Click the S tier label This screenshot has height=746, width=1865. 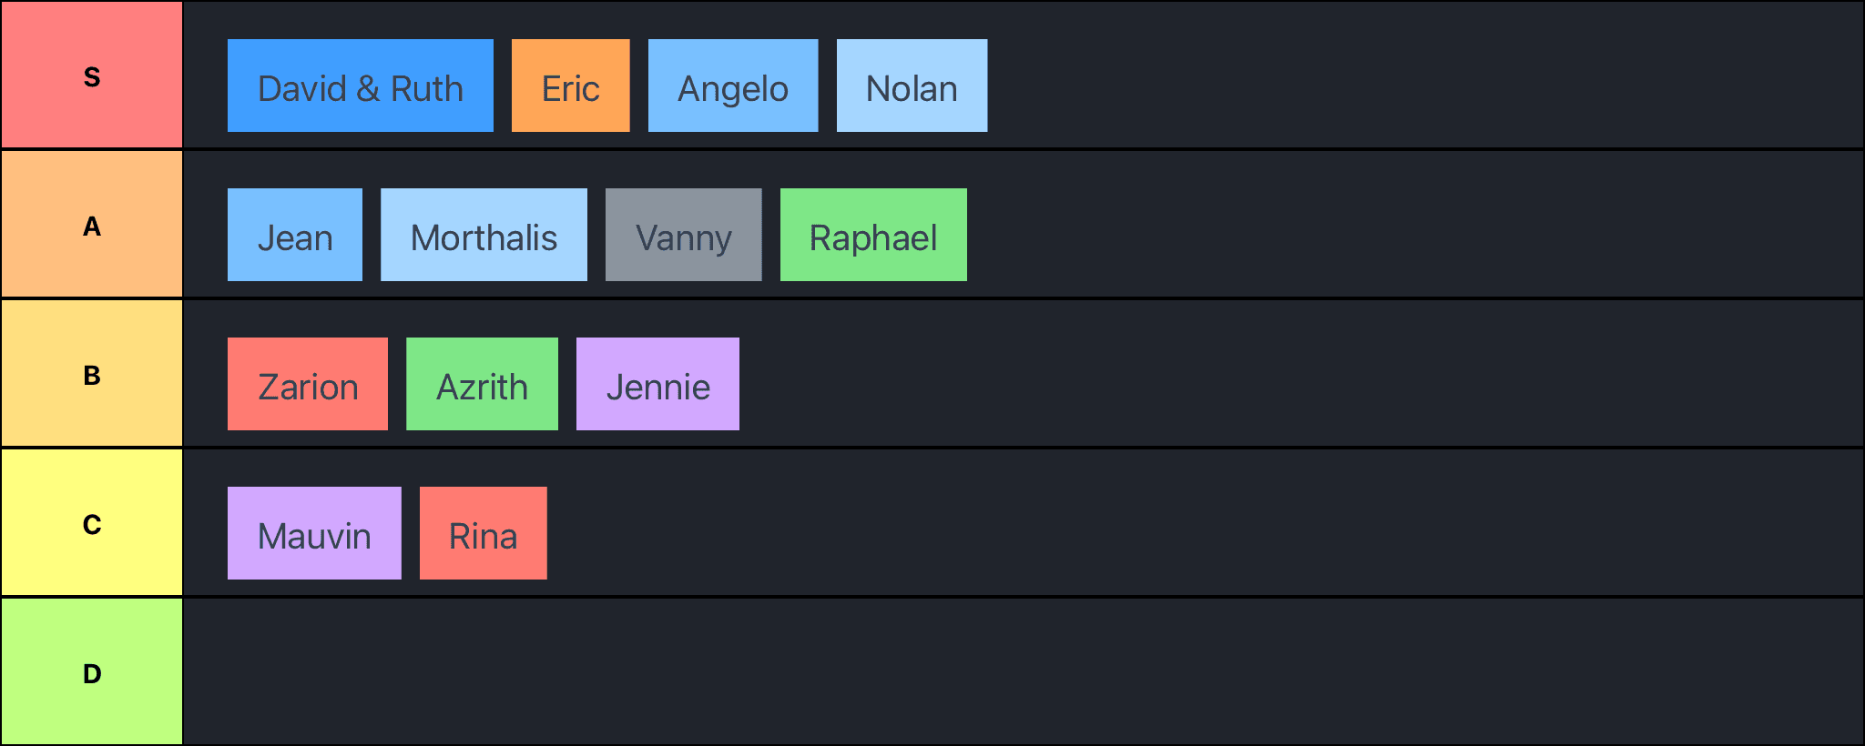click(91, 76)
